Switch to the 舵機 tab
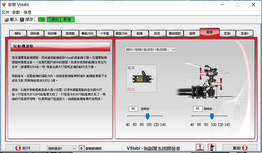Screen dimensions: 262x153 140,33
